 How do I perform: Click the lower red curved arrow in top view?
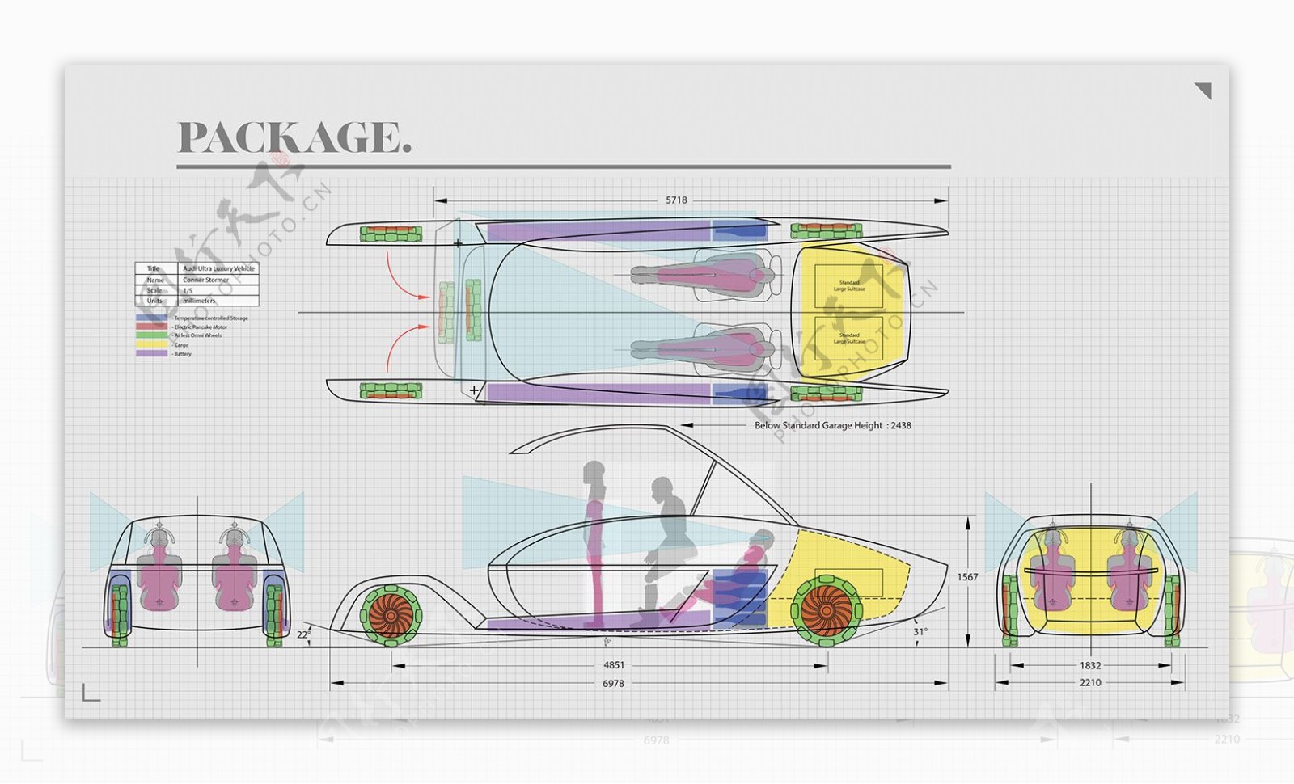tap(408, 348)
